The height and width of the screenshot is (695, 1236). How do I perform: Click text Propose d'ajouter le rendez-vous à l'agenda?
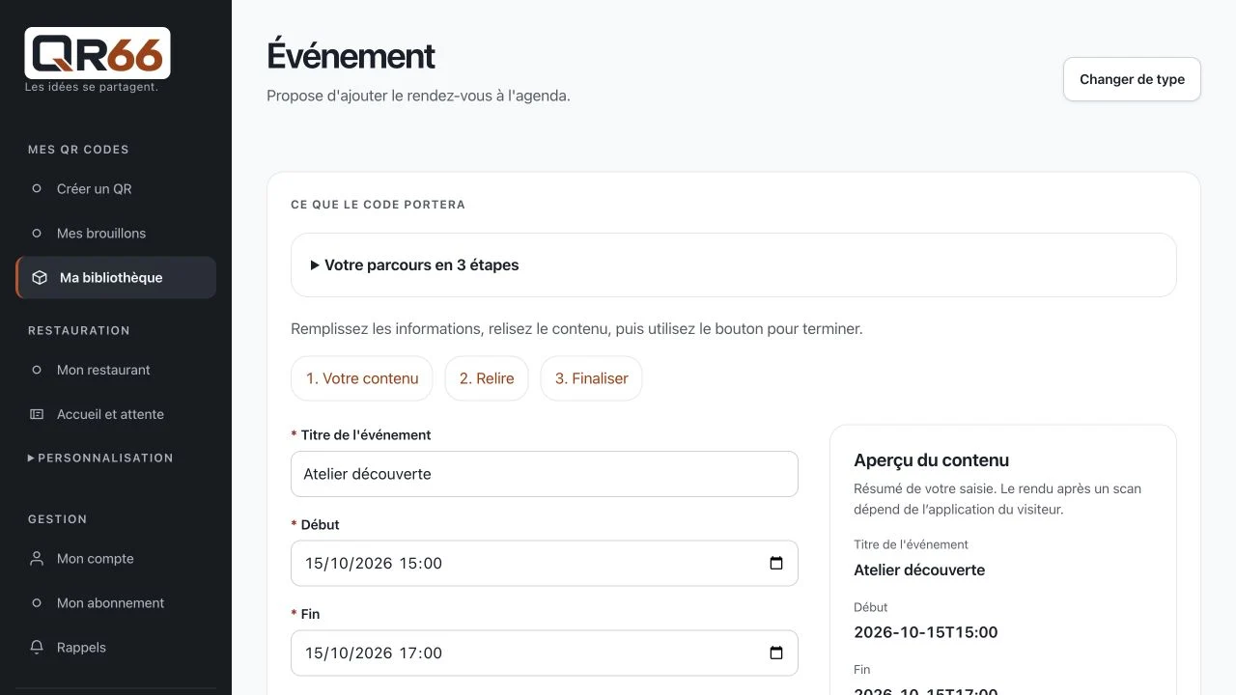click(x=418, y=96)
